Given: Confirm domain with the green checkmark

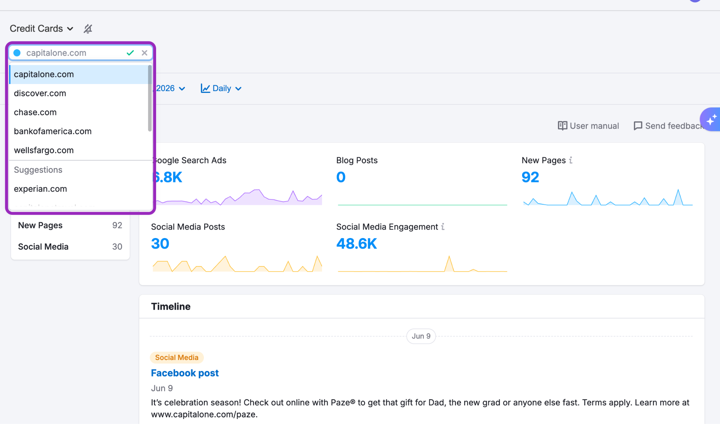Looking at the screenshot, I should tap(130, 53).
